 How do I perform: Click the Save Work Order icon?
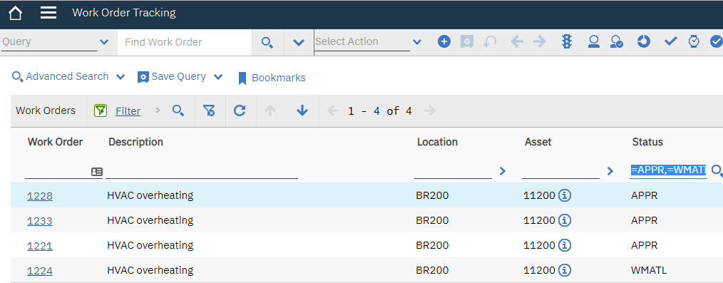coord(467,42)
